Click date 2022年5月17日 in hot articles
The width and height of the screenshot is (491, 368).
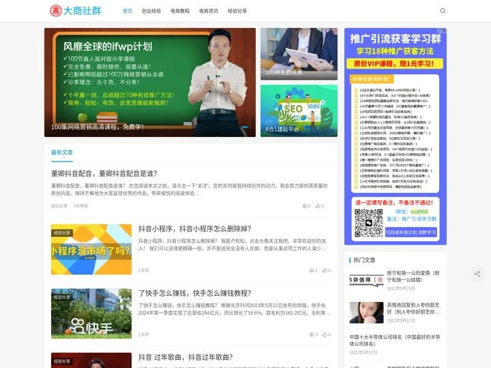point(363,352)
